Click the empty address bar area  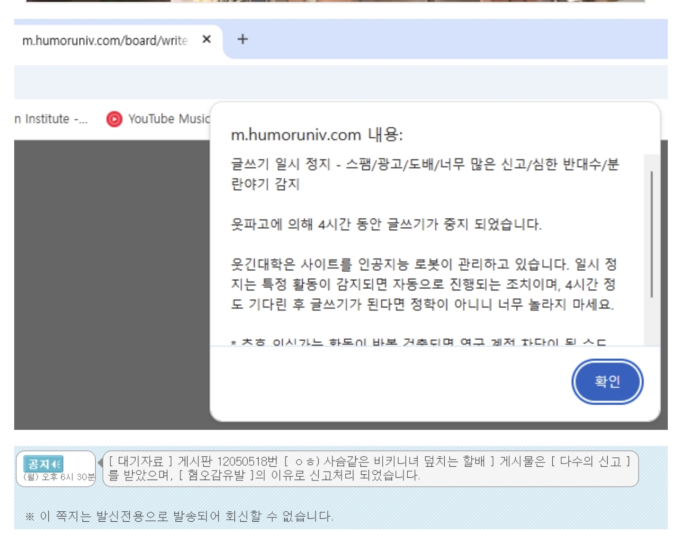(x=341, y=81)
